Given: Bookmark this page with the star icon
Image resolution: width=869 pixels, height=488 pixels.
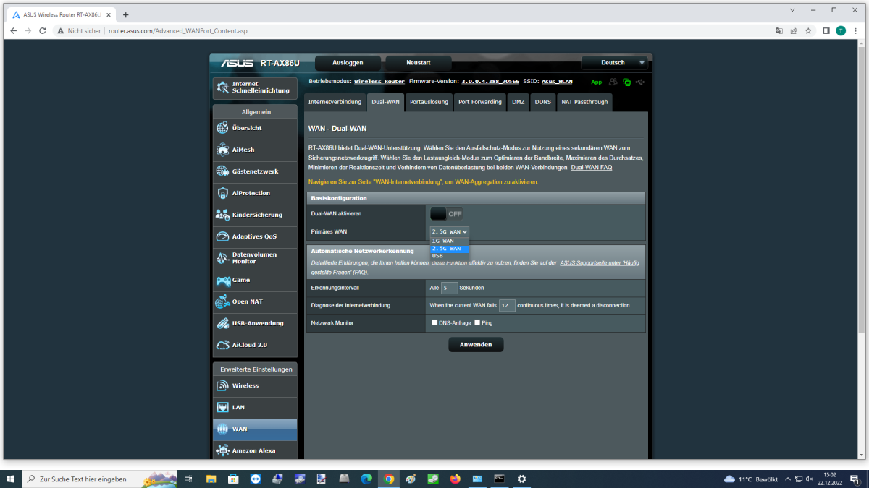Looking at the screenshot, I should click(x=808, y=30).
